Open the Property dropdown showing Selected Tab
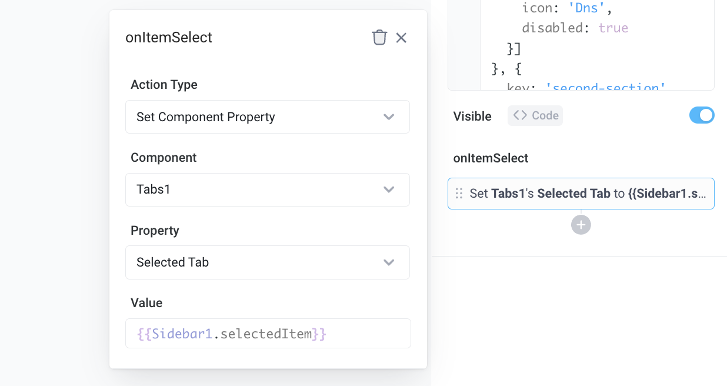The width and height of the screenshot is (727, 386). point(268,262)
